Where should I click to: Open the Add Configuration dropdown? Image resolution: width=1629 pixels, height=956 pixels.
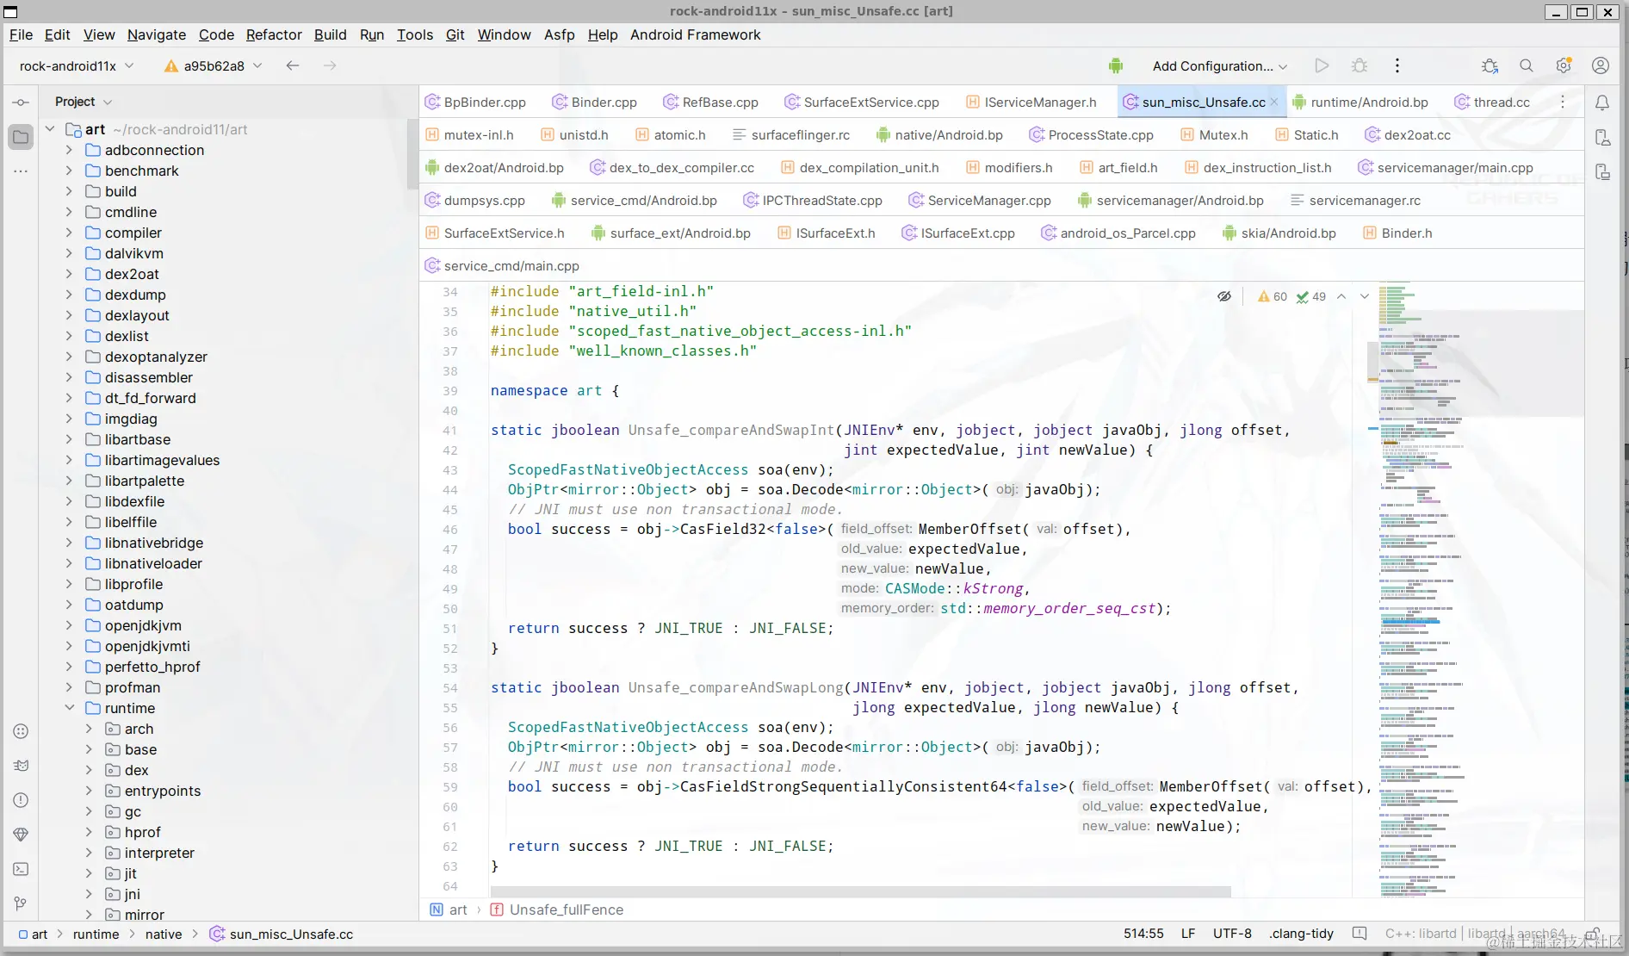(1220, 65)
